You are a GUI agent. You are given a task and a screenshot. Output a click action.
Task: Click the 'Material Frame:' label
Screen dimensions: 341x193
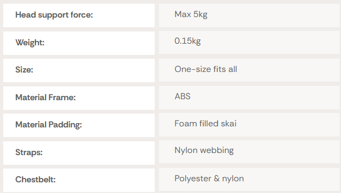(46, 98)
